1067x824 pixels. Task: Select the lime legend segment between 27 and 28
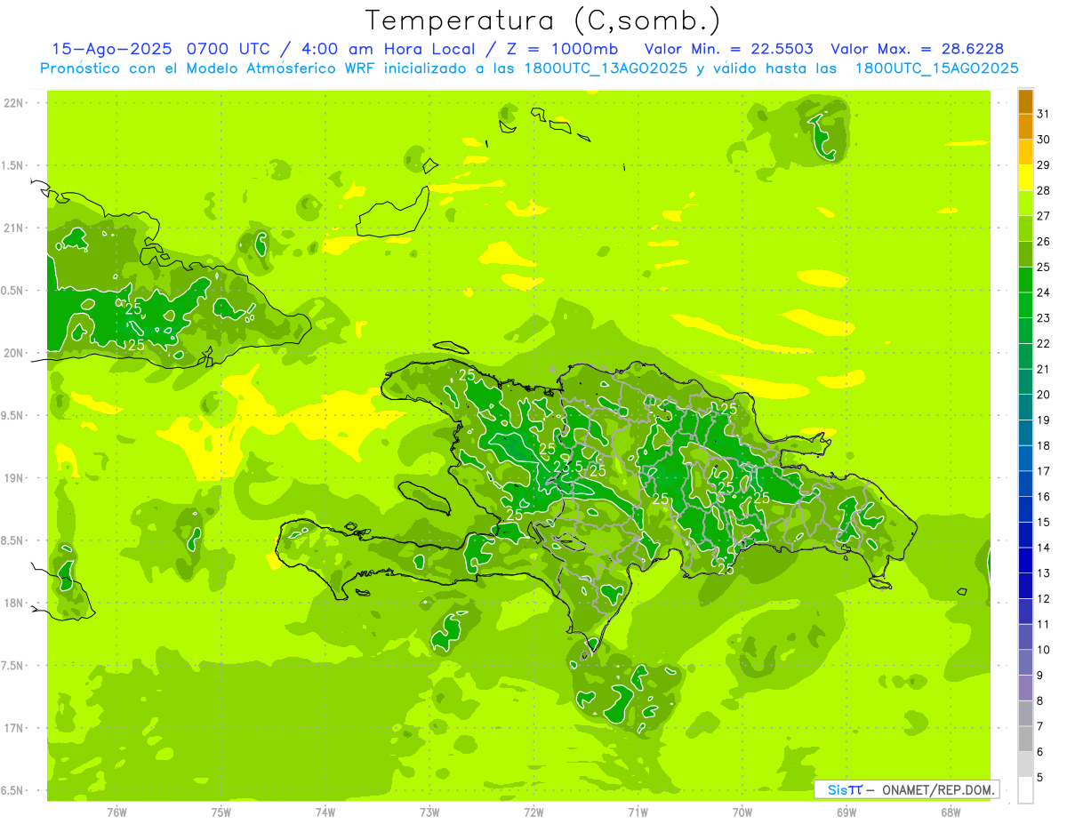click(1025, 204)
